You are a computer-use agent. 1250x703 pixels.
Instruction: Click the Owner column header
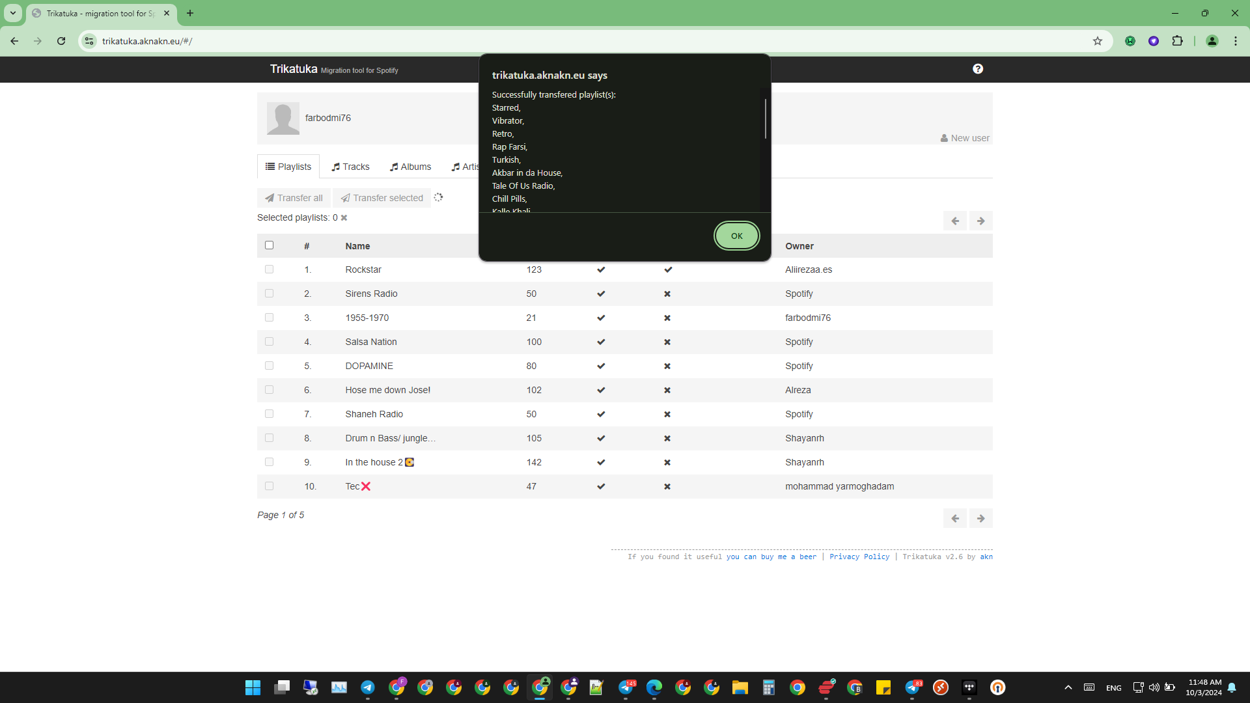pyautogui.click(x=799, y=246)
